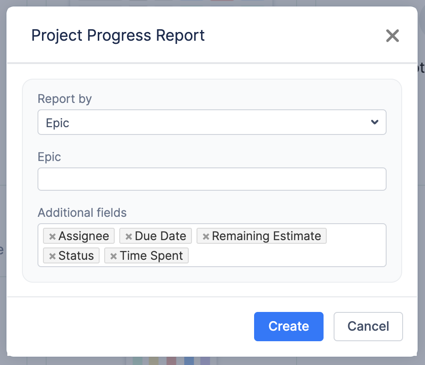Select the Status tag label

tap(76, 256)
